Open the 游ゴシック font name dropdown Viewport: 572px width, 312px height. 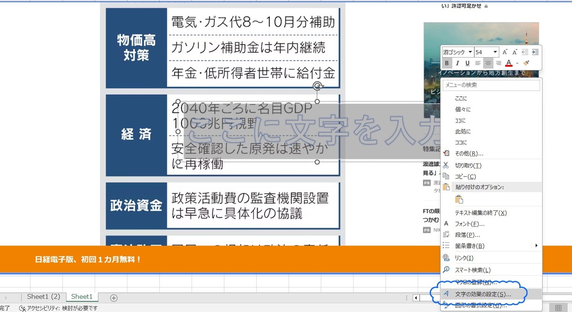[471, 52]
